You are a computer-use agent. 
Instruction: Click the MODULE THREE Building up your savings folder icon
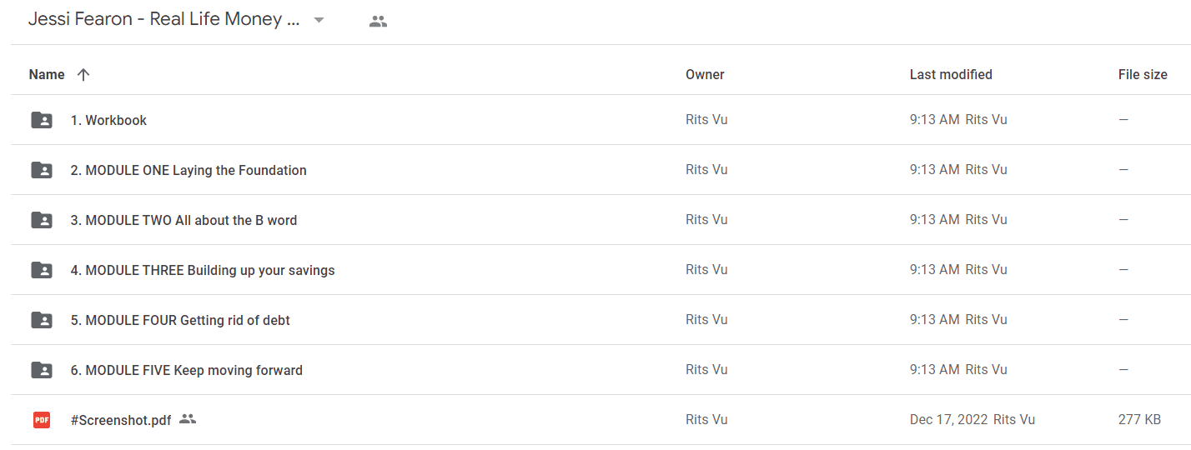click(x=42, y=270)
